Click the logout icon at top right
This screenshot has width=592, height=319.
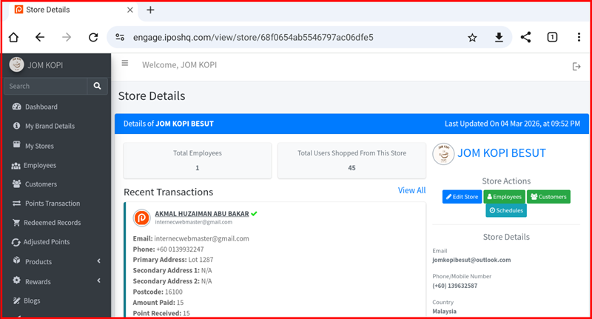576,67
